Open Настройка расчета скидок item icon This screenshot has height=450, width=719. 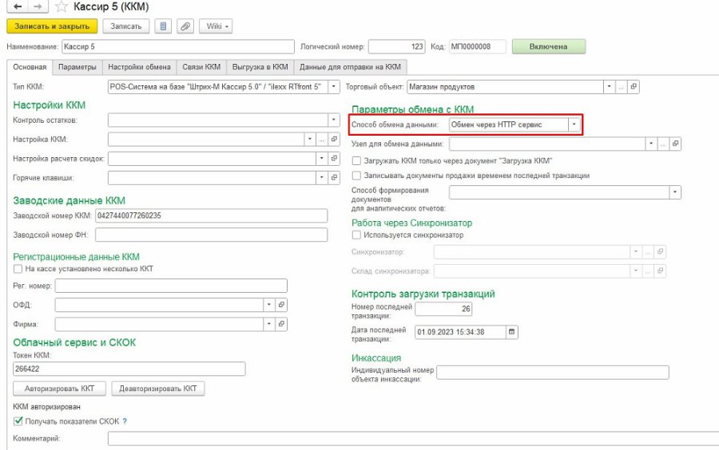coord(334,159)
